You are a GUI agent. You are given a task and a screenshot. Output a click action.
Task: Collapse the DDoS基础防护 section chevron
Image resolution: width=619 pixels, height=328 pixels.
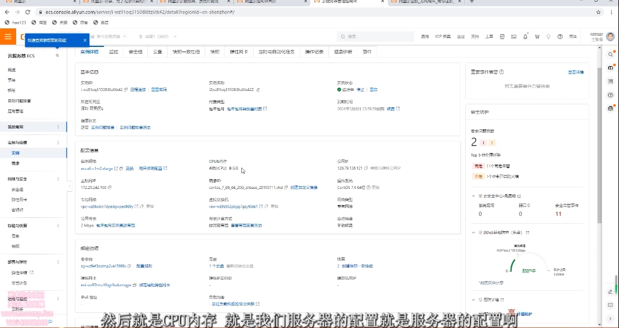473,232
